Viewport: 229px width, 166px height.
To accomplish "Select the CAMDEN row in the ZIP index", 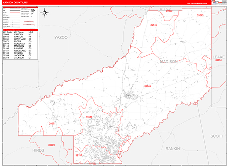I will point(17,34).
